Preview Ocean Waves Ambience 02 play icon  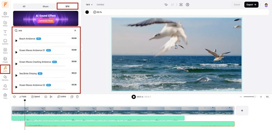16,87
